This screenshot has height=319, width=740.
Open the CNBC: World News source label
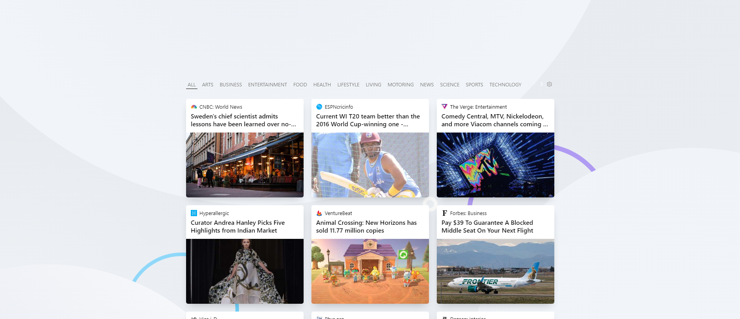click(x=221, y=107)
